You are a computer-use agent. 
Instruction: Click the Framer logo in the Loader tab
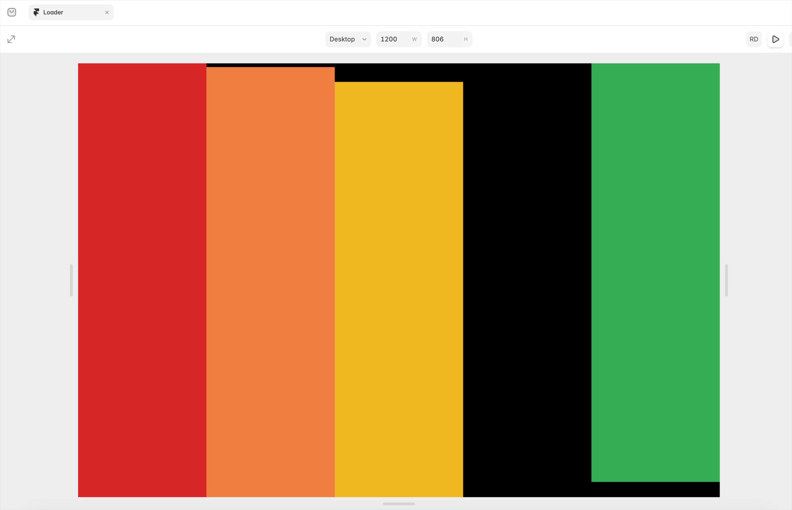[x=36, y=12]
